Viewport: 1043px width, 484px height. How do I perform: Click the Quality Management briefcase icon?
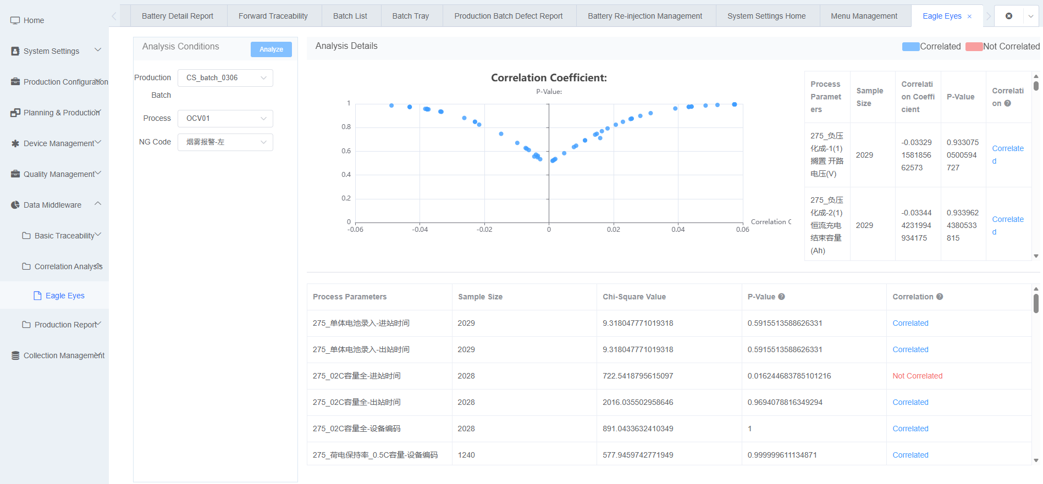15,174
